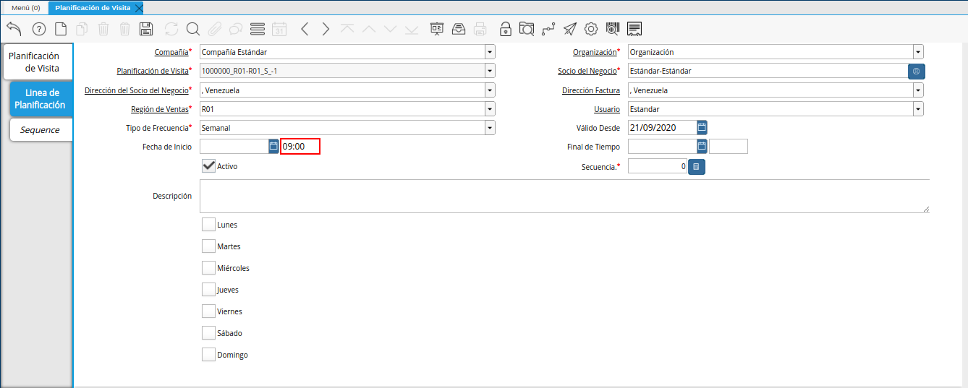Open the report presentation board icon

click(437, 29)
